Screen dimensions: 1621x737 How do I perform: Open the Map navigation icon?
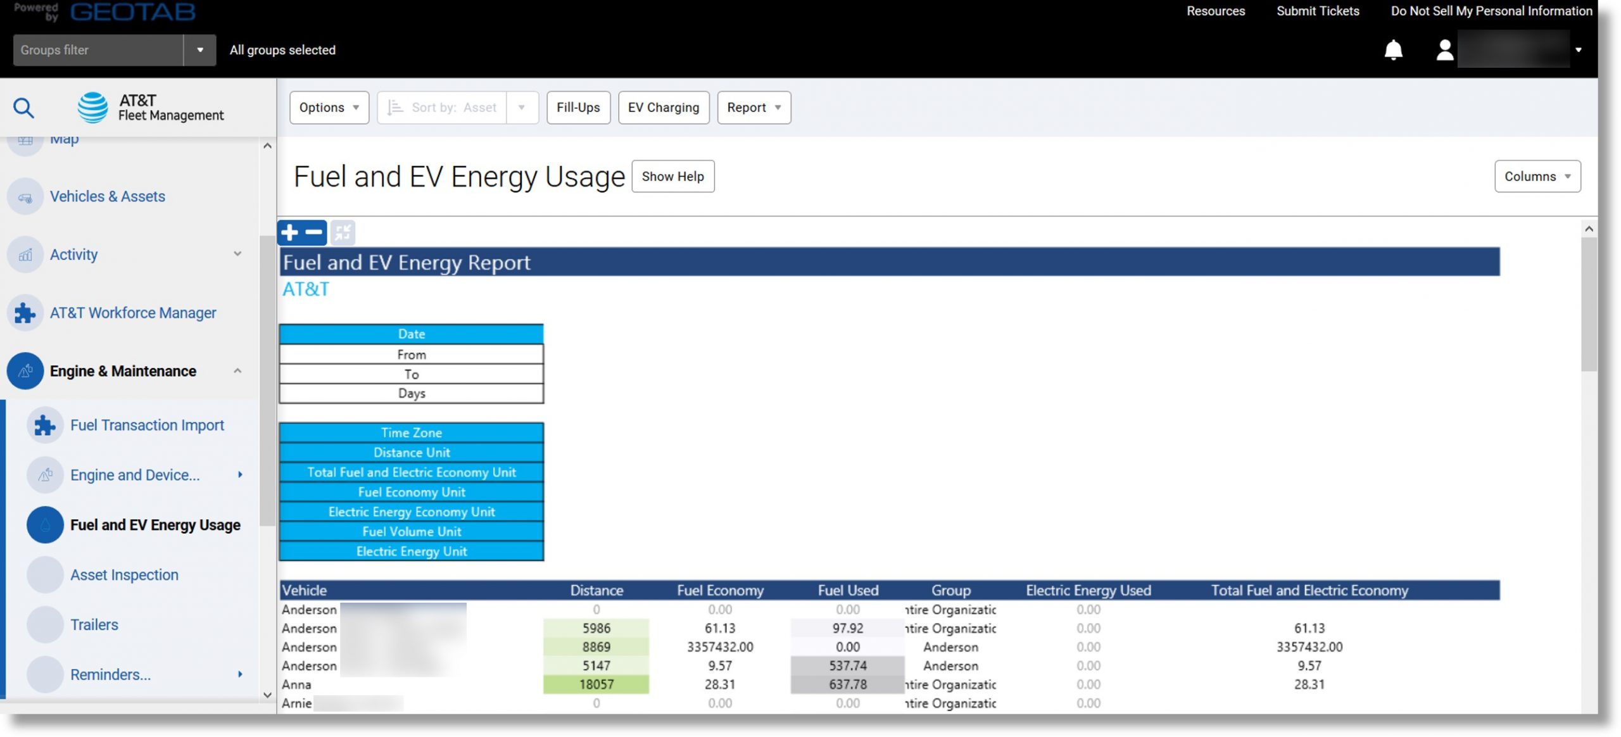26,139
